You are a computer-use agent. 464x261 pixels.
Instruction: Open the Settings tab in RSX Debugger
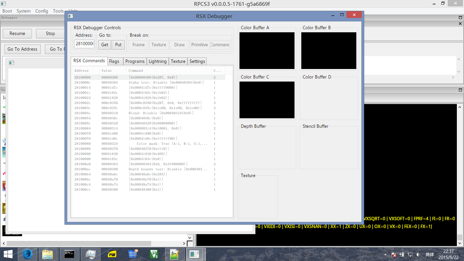[197, 61]
